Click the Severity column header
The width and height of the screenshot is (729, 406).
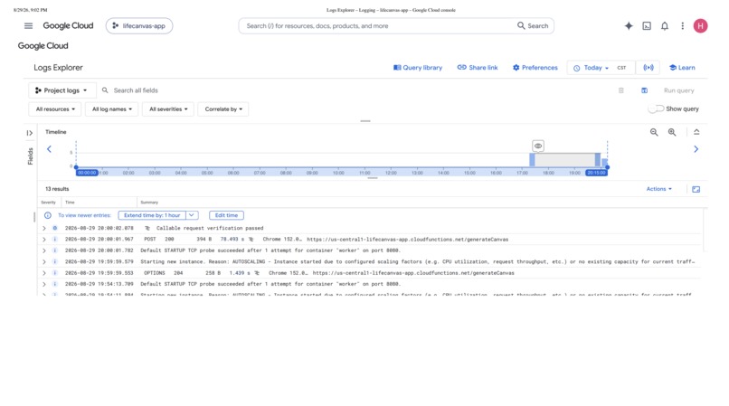[x=48, y=203]
